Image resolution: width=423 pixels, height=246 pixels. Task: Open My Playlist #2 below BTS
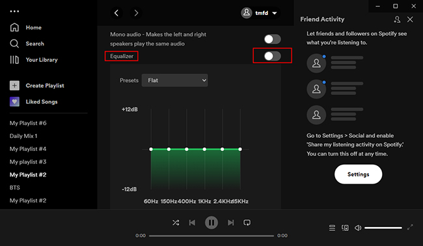pyautogui.click(x=28, y=200)
